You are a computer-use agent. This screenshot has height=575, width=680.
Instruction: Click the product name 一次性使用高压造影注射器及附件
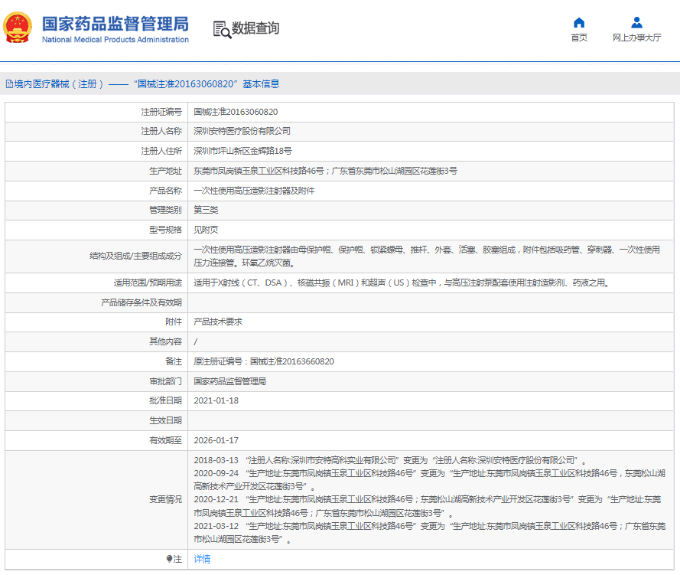pos(254,191)
